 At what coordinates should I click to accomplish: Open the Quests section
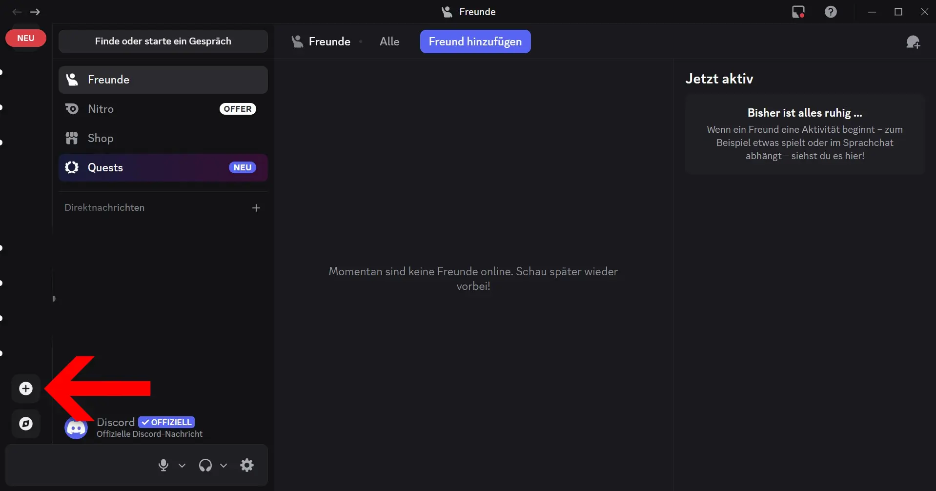click(105, 167)
